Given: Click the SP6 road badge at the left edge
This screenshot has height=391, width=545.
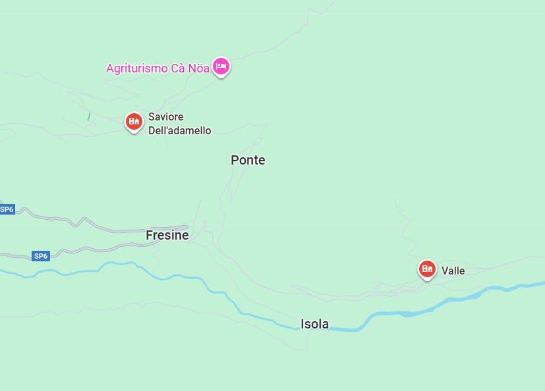Looking at the screenshot, I should coord(7,209).
